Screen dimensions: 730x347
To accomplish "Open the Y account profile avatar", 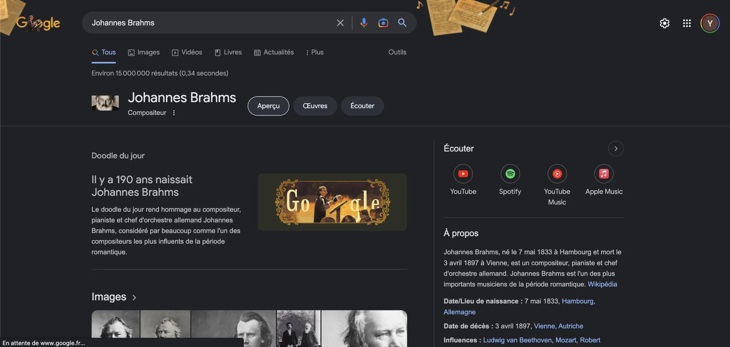I will point(710,23).
